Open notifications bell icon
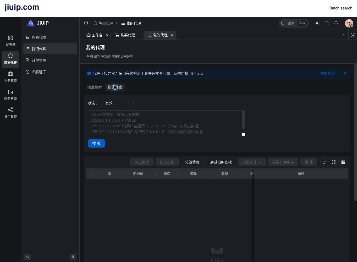The image size is (357, 262). pyautogui.click(x=336, y=23)
